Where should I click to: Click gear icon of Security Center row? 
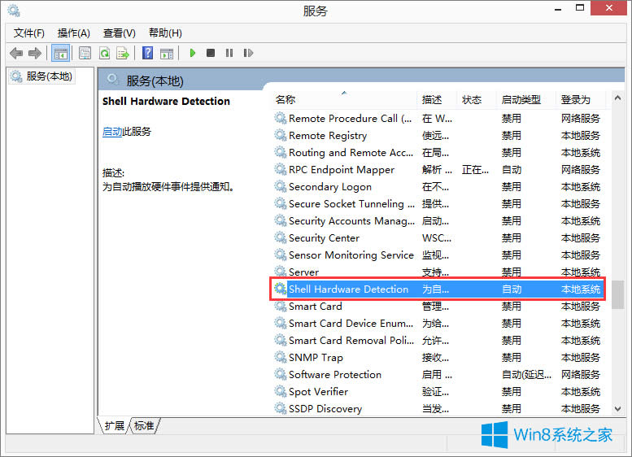coord(281,237)
